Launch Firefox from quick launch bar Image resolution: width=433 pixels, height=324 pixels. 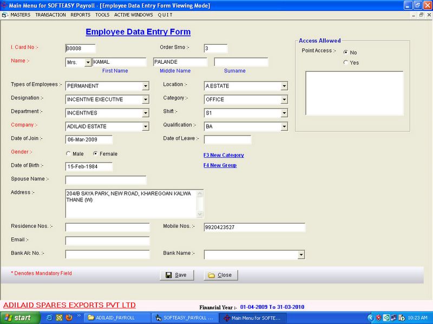point(68,318)
